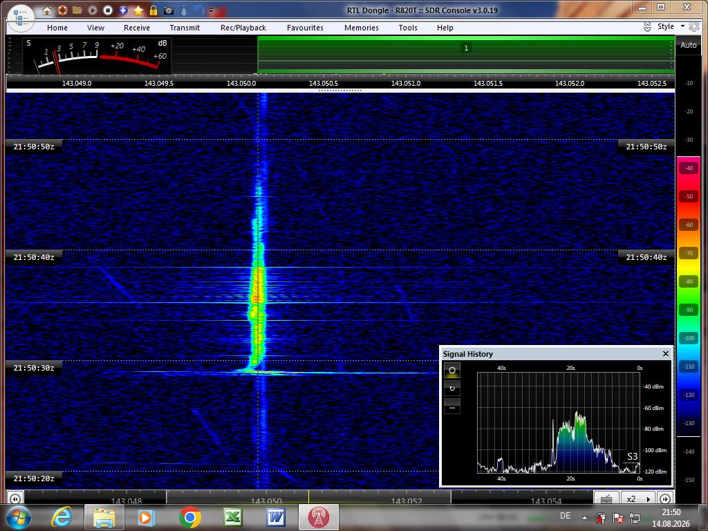Select receiver 1 green passband bar
This screenshot has width=708, height=531.
(x=466, y=55)
